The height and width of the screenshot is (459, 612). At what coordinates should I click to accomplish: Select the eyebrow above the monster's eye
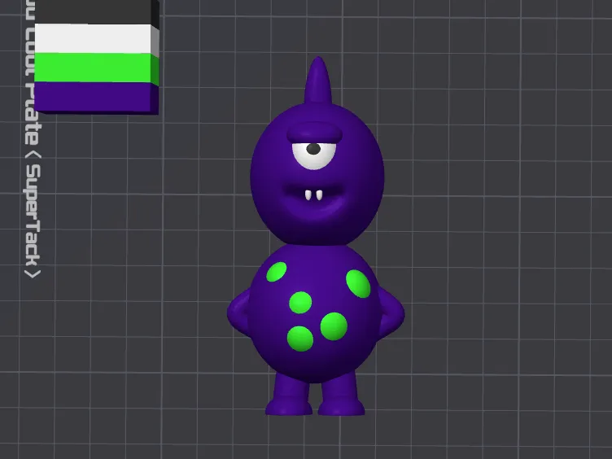pyautogui.click(x=316, y=131)
